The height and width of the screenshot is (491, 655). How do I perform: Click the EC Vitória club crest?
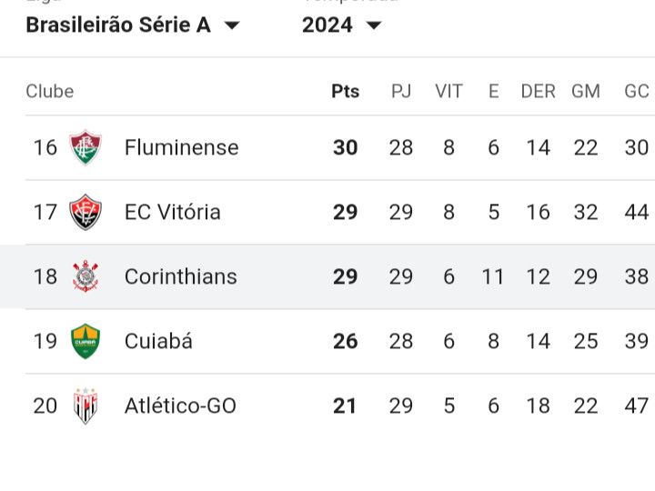(86, 212)
